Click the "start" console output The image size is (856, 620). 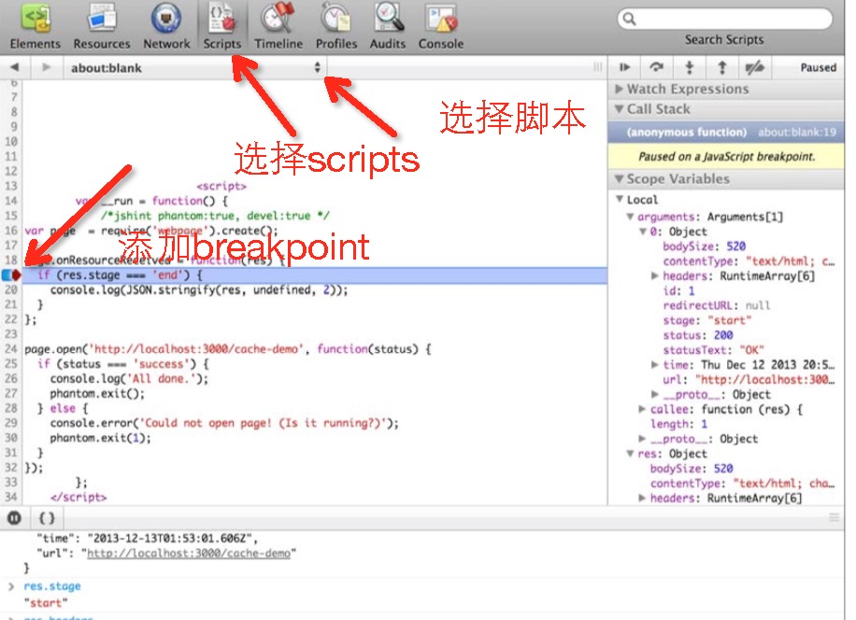click(45, 602)
